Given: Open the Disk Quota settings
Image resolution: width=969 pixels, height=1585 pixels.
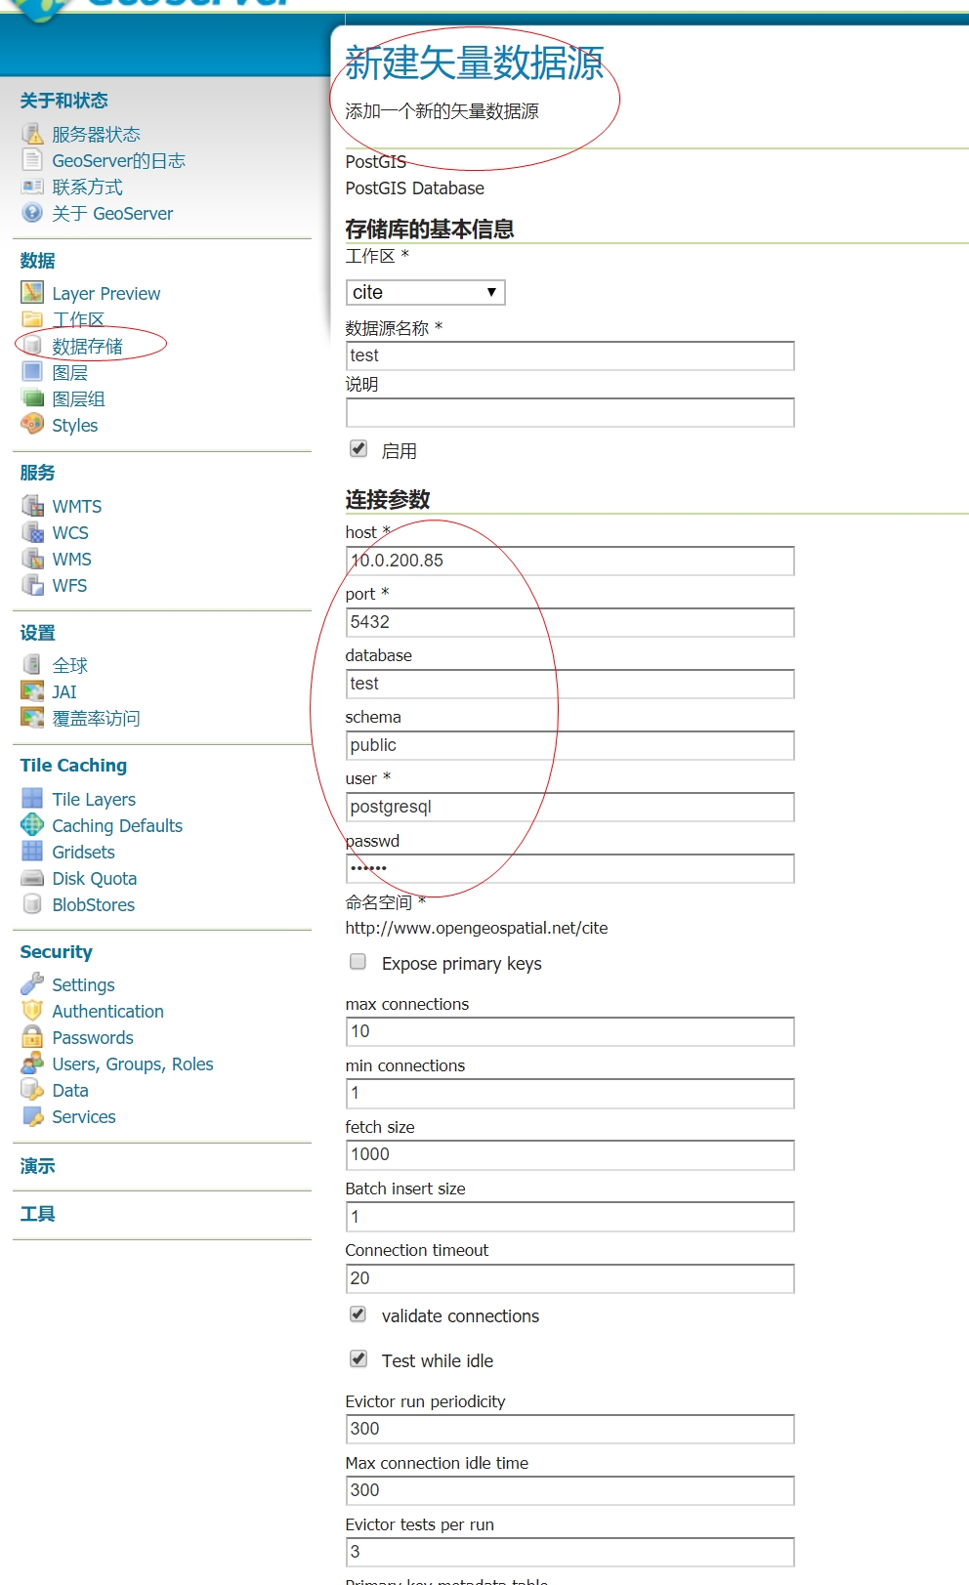Looking at the screenshot, I should click(x=94, y=878).
